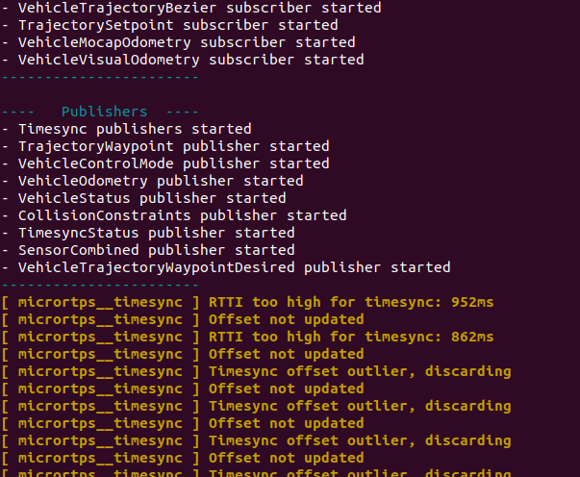Select the RTTI too high 862ms warning

[351, 337]
